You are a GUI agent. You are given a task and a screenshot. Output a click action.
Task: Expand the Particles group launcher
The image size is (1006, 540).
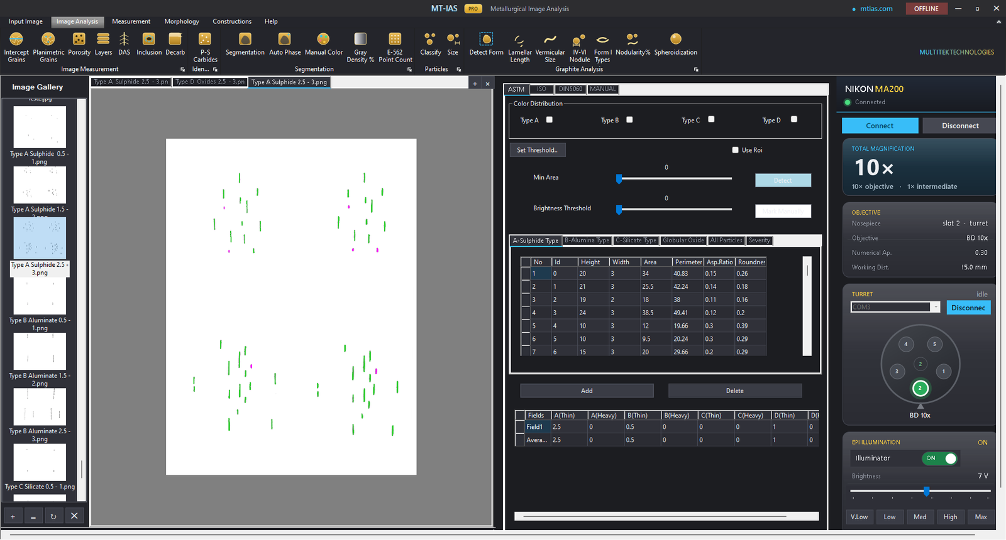(459, 70)
